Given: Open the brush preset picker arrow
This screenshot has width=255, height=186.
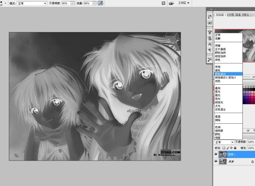Looking at the screenshot, I should point(6,3).
